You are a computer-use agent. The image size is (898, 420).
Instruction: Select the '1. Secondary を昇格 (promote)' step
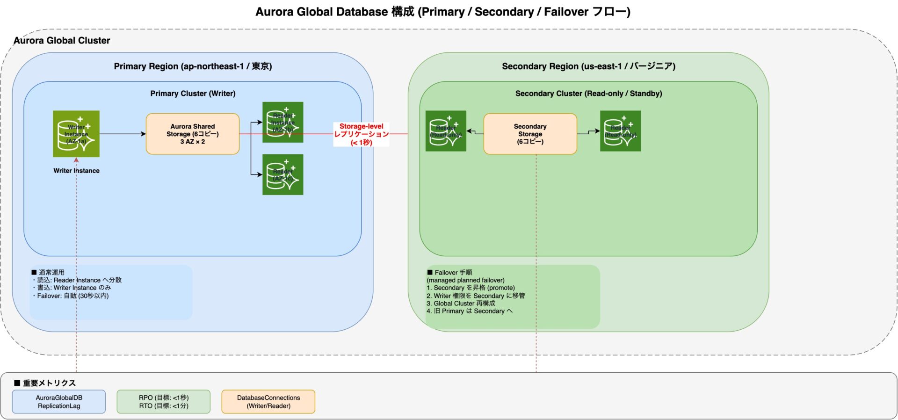pos(471,288)
